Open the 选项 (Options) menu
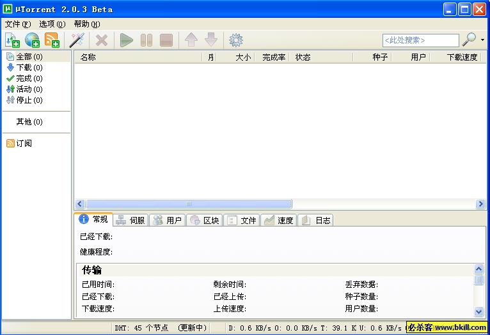Screen dimensions: 490x335 coord(52,24)
